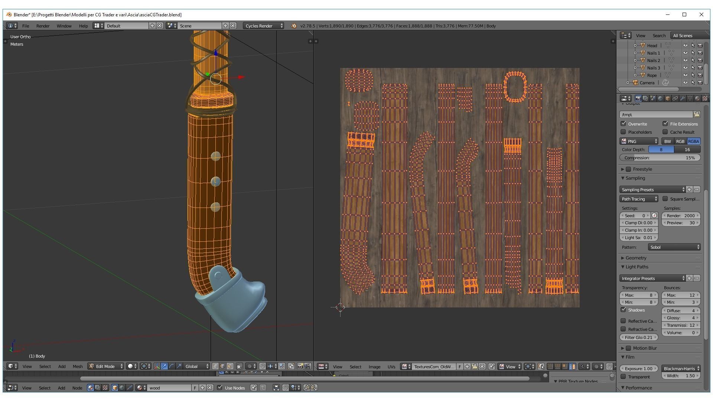This screenshot has width=713, height=401.
Task: Open the Integrator Presets dropdown
Action: 652,278
